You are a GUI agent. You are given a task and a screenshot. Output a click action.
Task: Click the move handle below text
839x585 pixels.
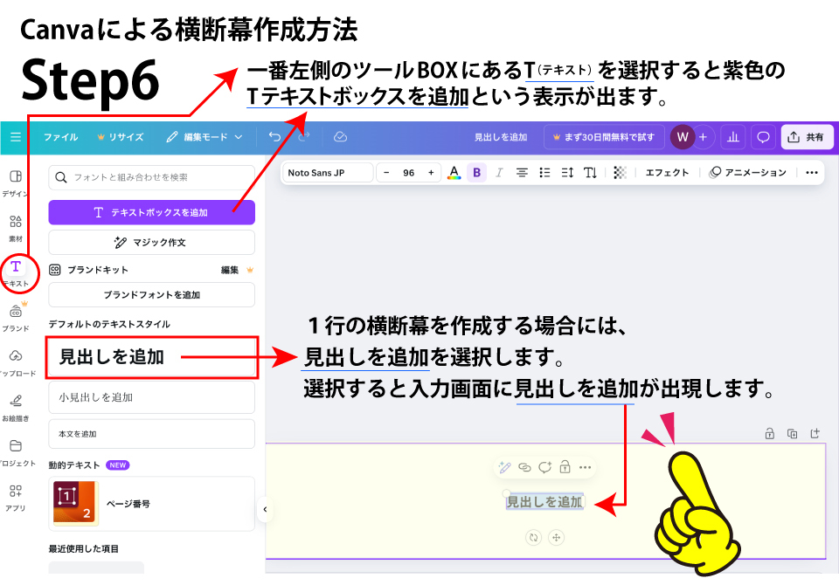tap(557, 537)
